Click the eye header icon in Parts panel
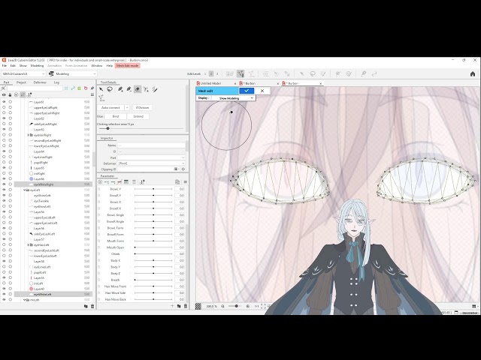 click(4, 95)
